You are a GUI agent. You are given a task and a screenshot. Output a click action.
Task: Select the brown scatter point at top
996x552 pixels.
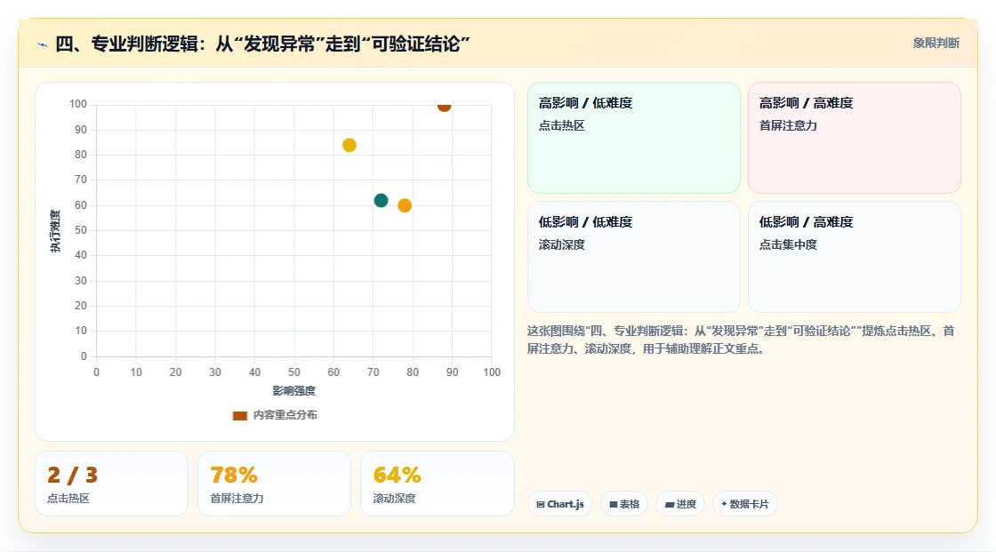point(444,106)
